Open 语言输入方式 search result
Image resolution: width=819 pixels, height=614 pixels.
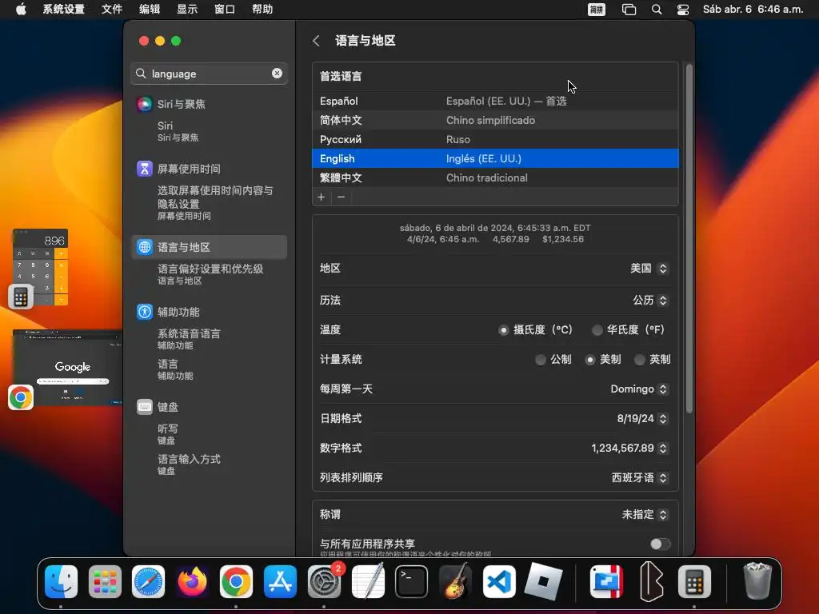[x=189, y=464]
